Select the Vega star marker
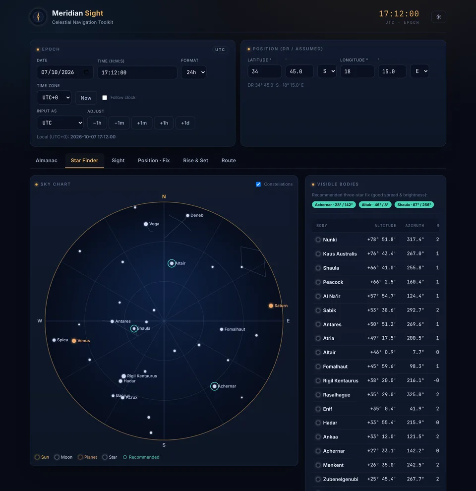The width and height of the screenshot is (476, 491). coord(146,224)
